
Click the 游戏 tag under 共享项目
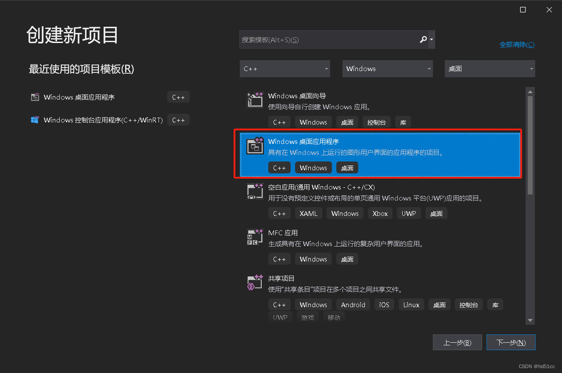(x=308, y=317)
